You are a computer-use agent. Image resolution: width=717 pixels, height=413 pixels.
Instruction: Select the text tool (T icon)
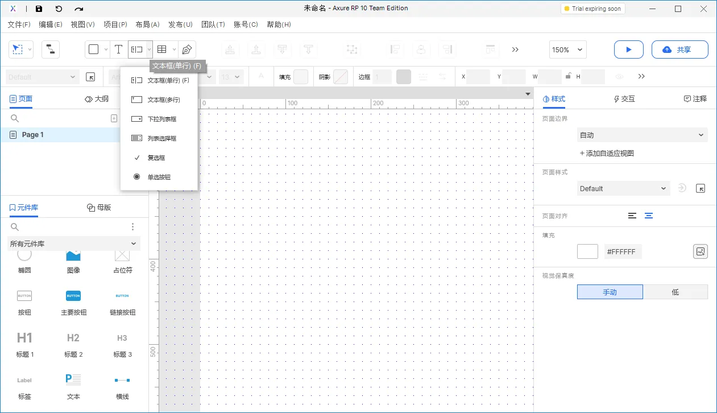click(x=118, y=49)
